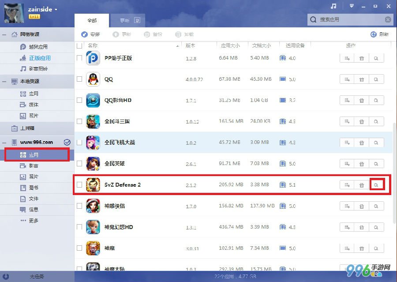Toggle the select-all checkbox in header

[x=79, y=45]
